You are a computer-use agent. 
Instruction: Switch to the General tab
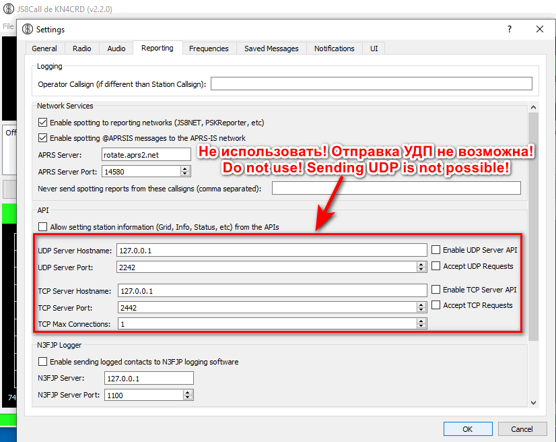[44, 49]
